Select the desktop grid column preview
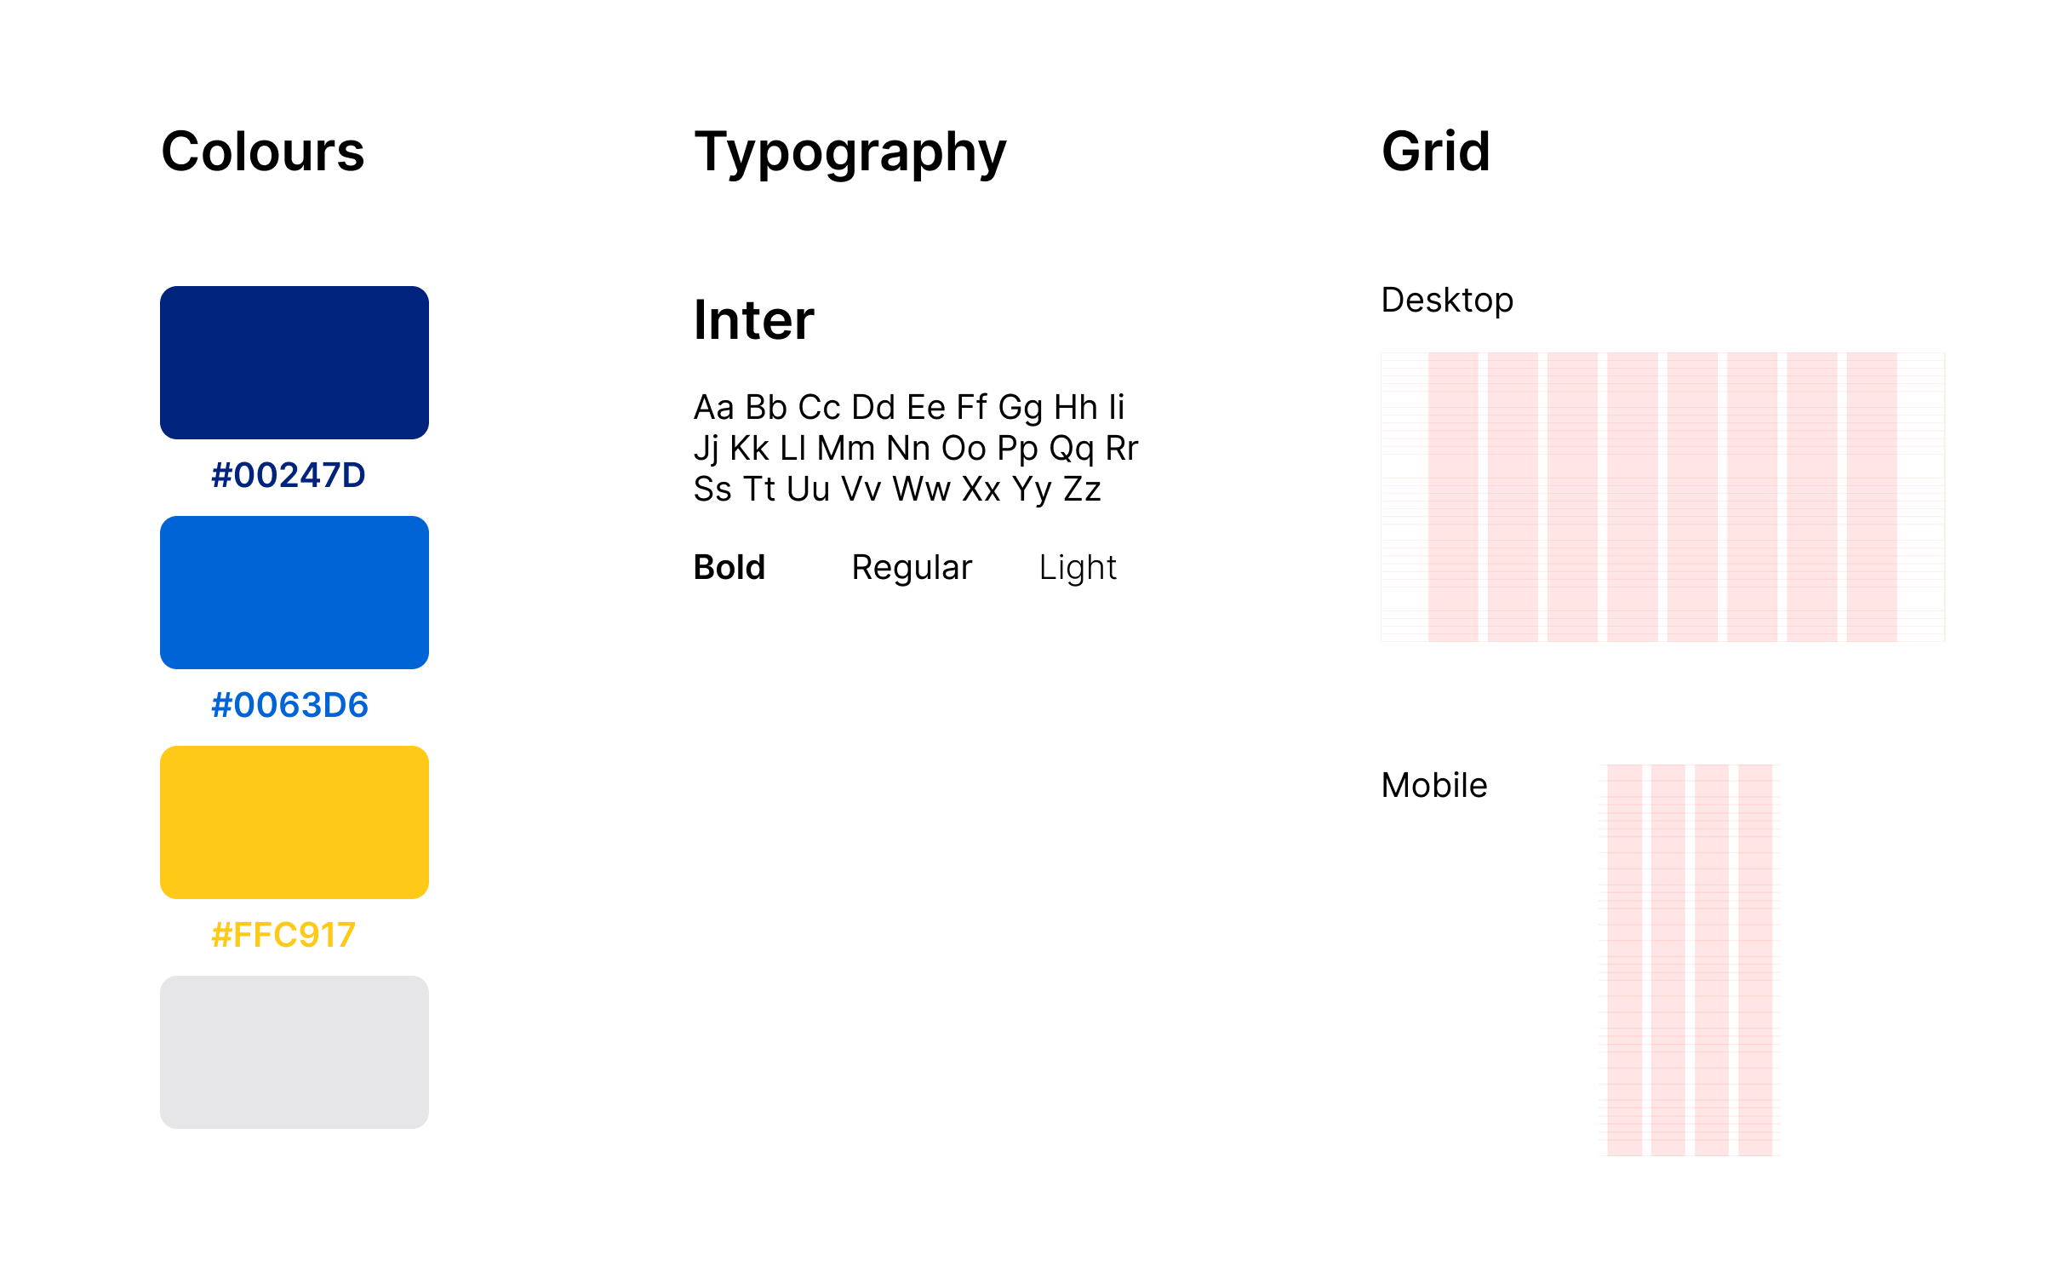 click(x=1663, y=497)
